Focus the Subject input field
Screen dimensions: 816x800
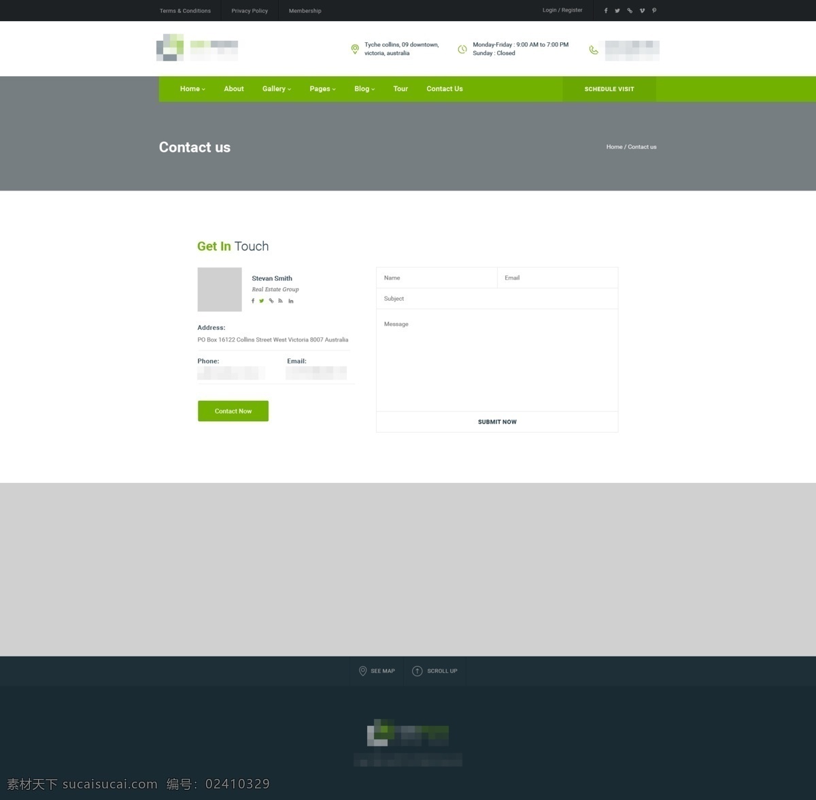(x=497, y=299)
